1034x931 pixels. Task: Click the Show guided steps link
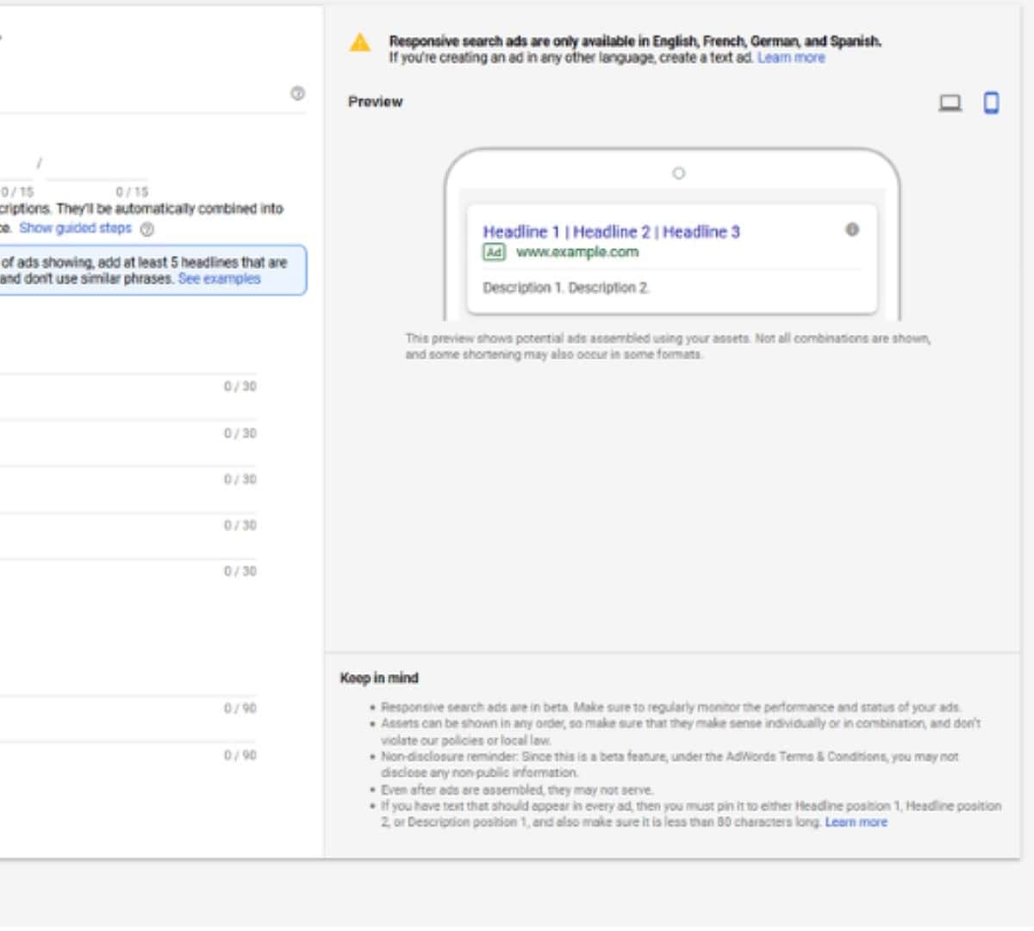coord(75,228)
